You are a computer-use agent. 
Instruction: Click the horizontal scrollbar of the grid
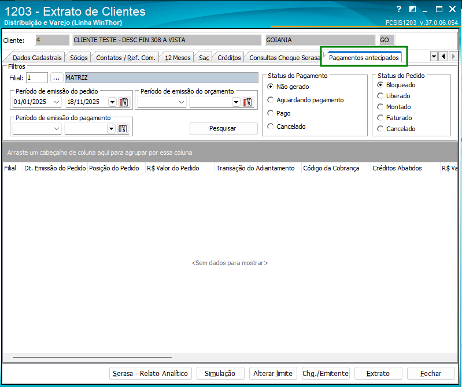coord(92,358)
